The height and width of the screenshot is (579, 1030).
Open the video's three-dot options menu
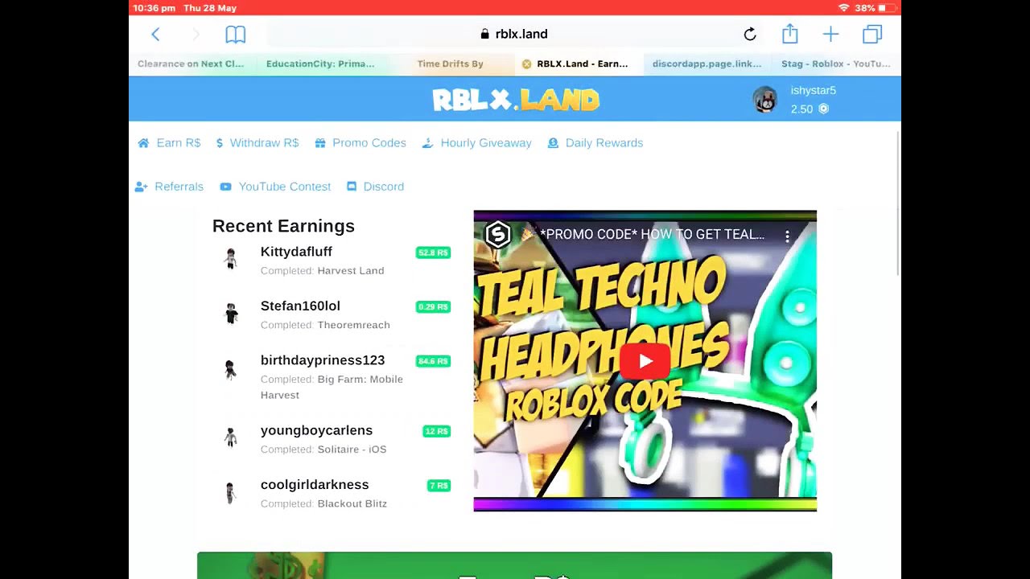[x=787, y=236]
